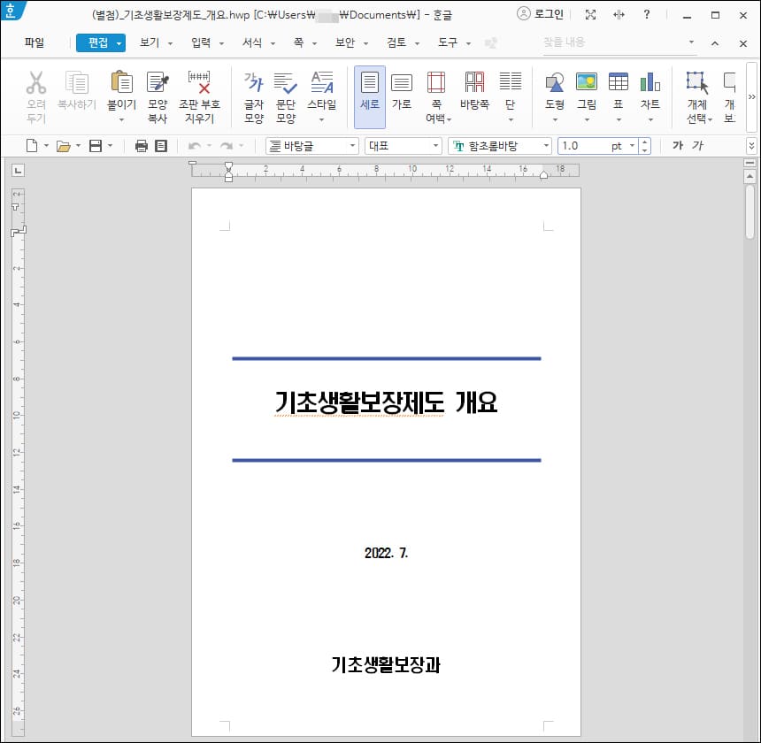The width and height of the screenshot is (761, 743).
Task: Expand the Style (스타일) dropdown arrow
Action: 322,119
